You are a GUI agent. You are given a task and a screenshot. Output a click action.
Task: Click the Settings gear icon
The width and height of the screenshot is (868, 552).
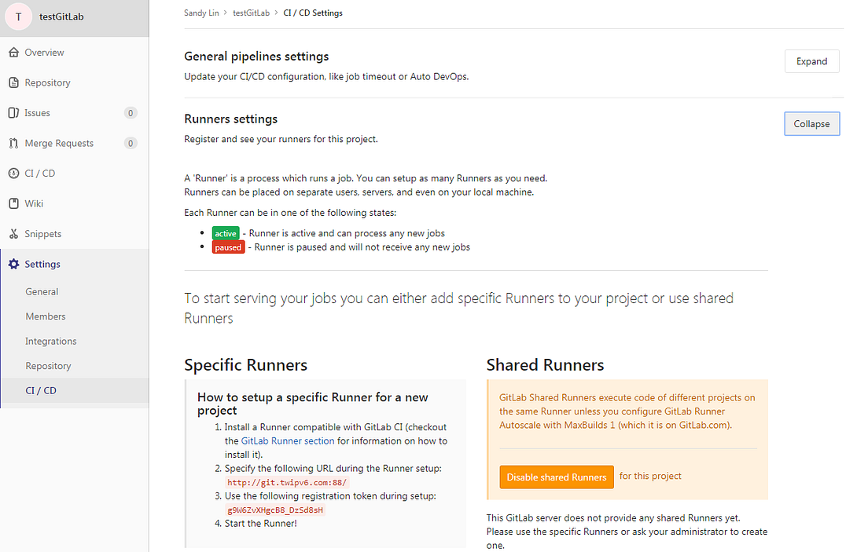click(x=14, y=264)
